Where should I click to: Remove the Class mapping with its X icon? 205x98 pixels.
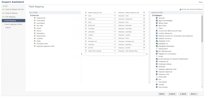[144, 16]
